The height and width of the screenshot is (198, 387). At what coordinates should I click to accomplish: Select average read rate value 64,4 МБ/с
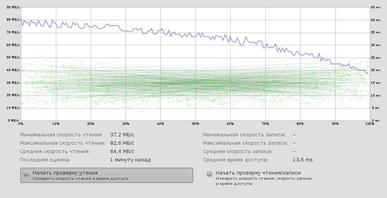[122, 151]
